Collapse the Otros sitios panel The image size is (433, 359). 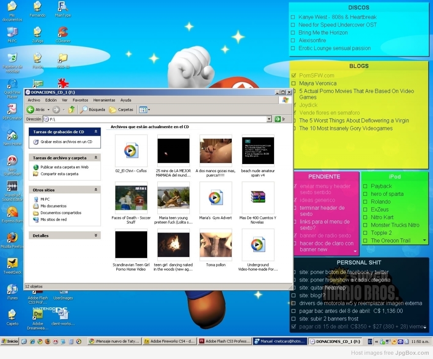click(x=96, y=190)
